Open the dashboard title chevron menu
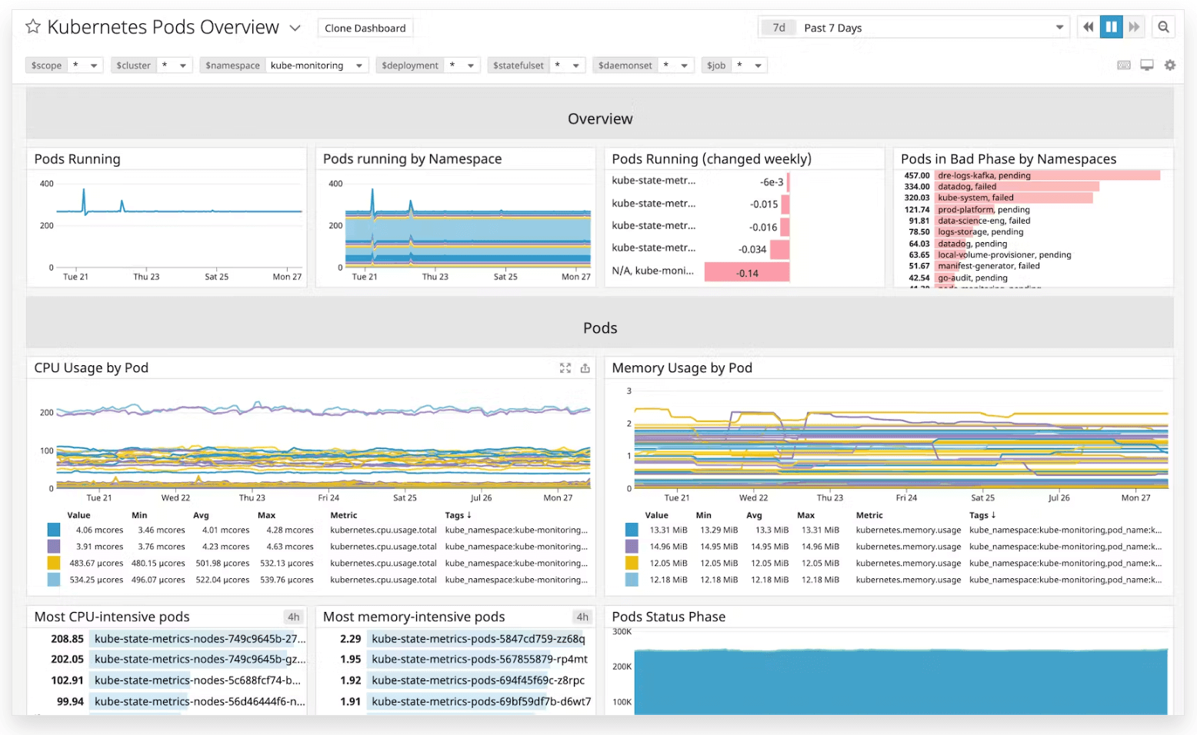The height and width of the screenshot is (735, 1197). point(295,28)
